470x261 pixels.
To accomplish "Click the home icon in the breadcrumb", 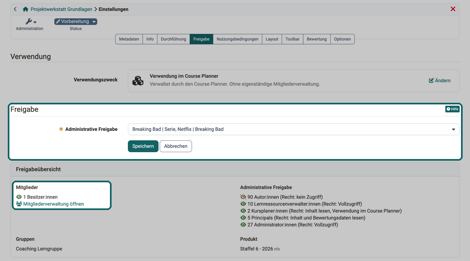I will pyautogui.click(x=25, y=9).
